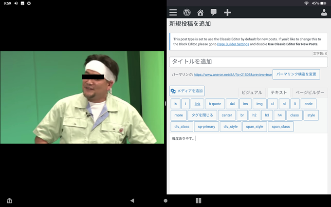The height and width of the screenshot is (207, 331).
Task: Open the comments bubble icon
Action: tap(214, 12)
